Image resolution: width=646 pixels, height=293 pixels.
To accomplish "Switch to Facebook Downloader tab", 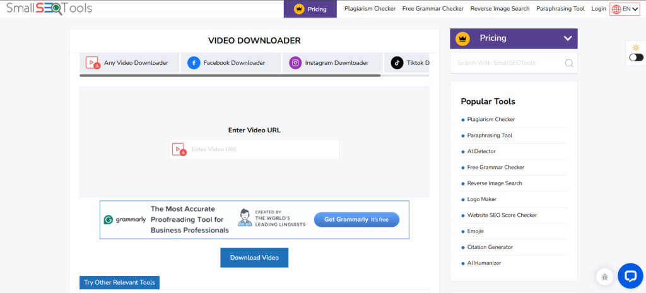I will [x=231, y=63].
